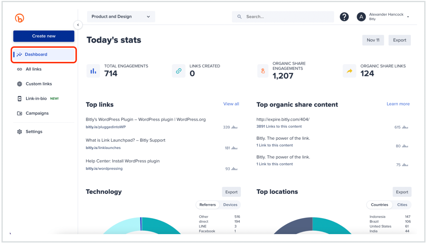
Task: Click stats bars icon next to 80
Action: (x=405, y=146)
